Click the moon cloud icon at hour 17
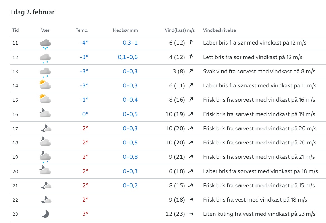 [46, 128]
